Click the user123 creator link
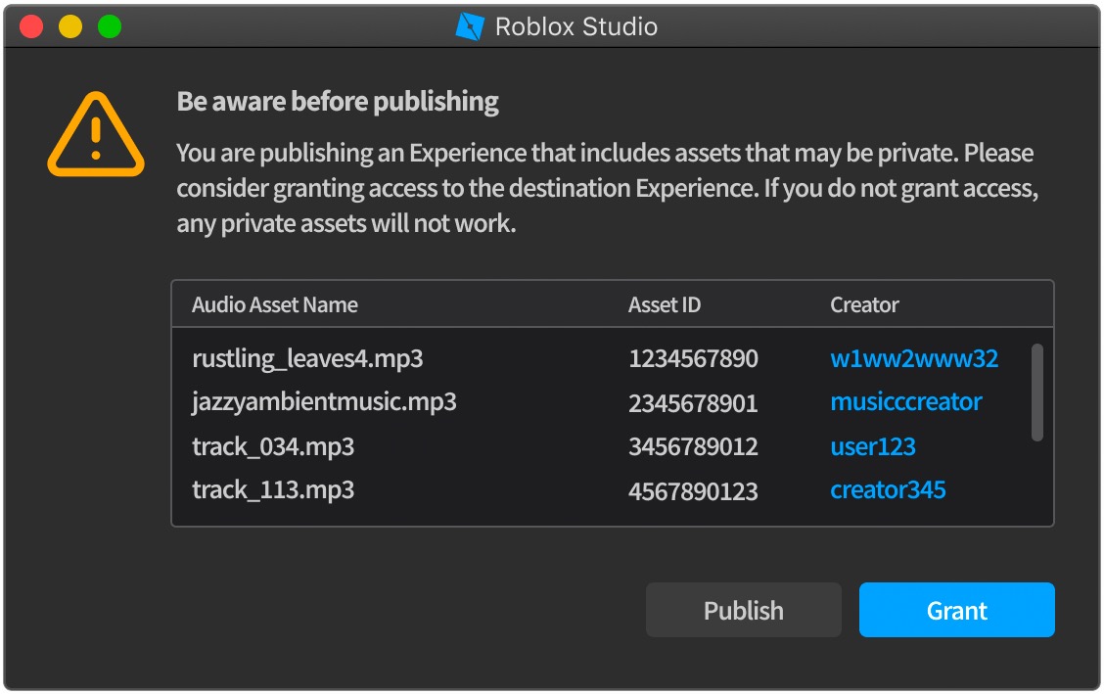Viewport: 1104px width, 694px height. tap(872, 446)
